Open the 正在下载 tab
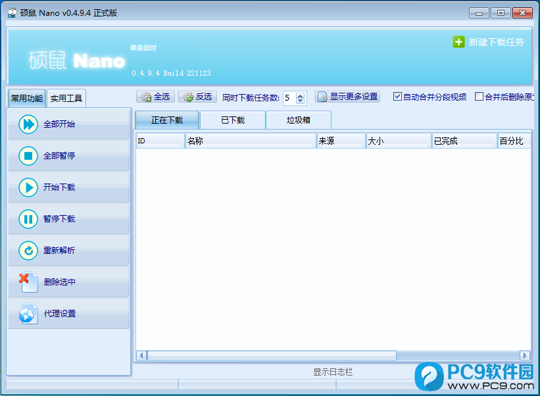 pos(167,120)
